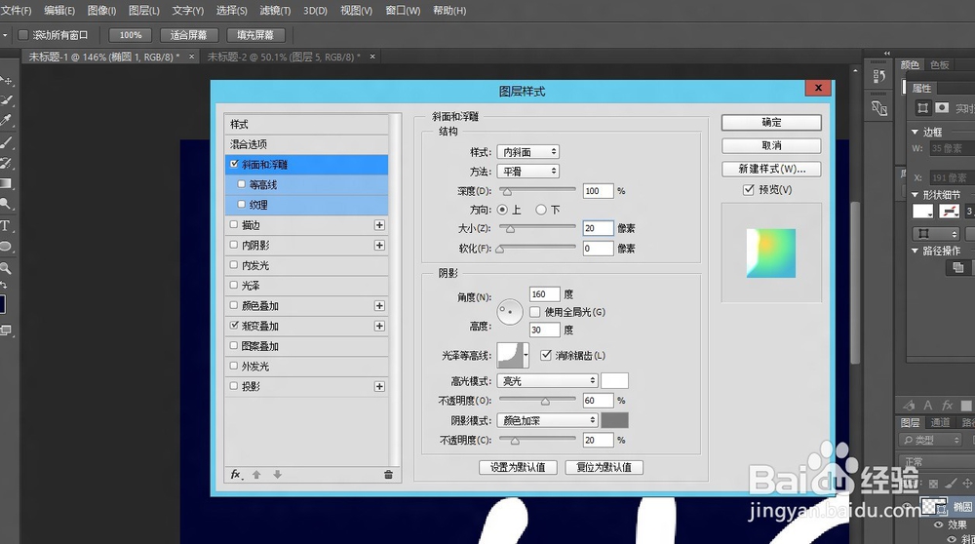Select the Move tool in toolbar
Viewport: 975px width, 544px height.
click(6, 81)
